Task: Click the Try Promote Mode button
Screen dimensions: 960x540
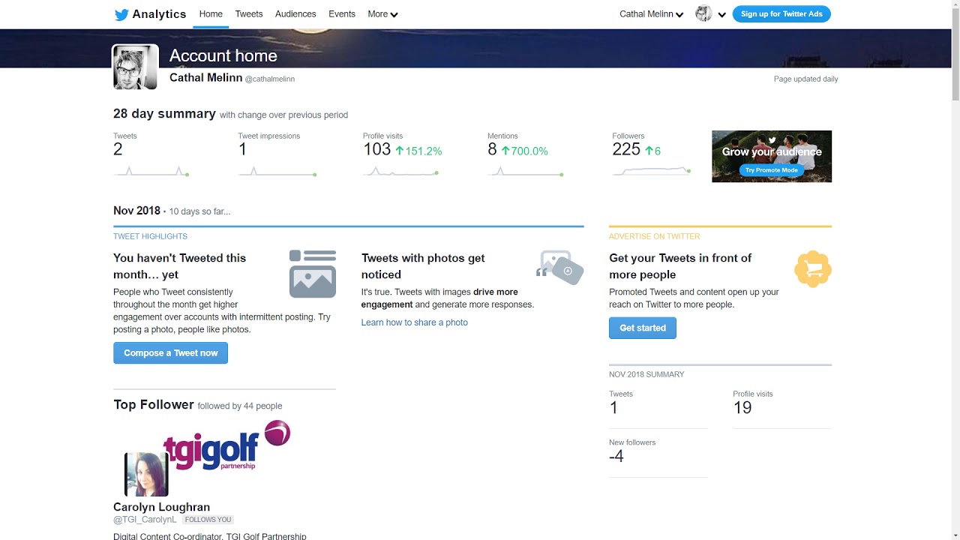Action: tap(771, 170)
